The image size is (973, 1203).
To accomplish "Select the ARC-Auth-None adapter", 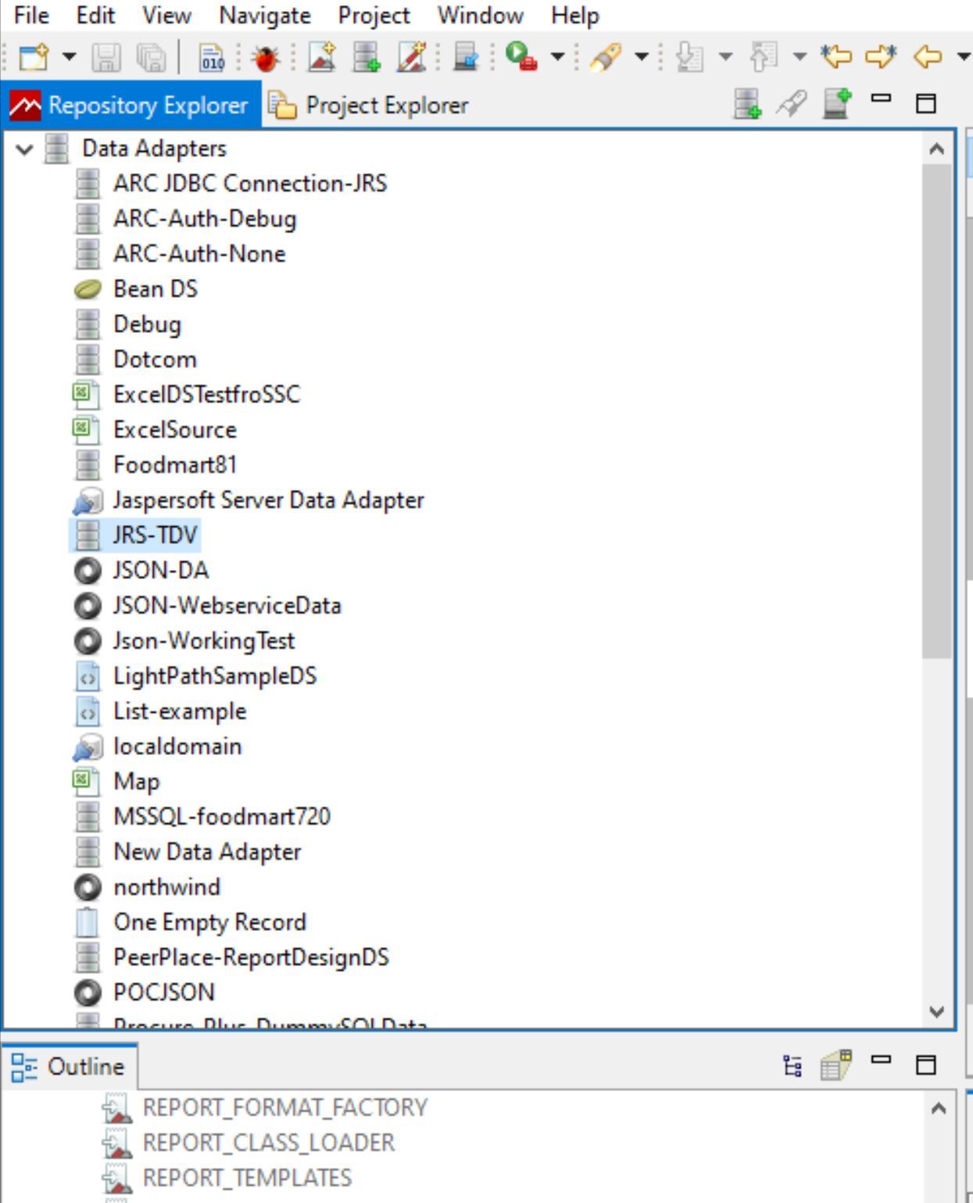I will pos(199,254).
